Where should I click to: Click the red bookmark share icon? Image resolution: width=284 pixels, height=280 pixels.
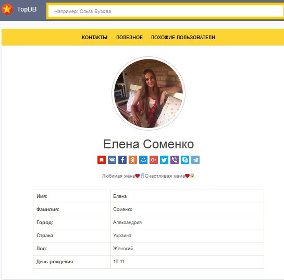pyautogui.click(x=102, y=160)
